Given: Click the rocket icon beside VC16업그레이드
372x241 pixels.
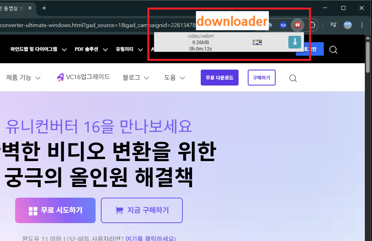Looking at the screenshot, I should click(x=60, y=77).
